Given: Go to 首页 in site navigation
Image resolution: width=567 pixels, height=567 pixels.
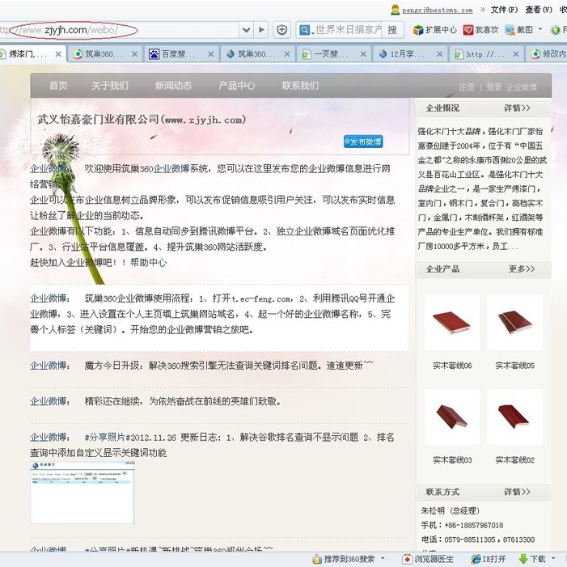Looking at the screenshot, I should pos(58,86).
